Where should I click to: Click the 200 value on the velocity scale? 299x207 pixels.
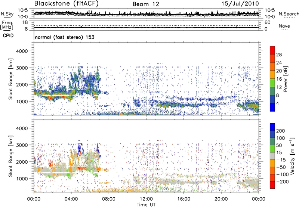pyautogui.click(x=281, y=131)
